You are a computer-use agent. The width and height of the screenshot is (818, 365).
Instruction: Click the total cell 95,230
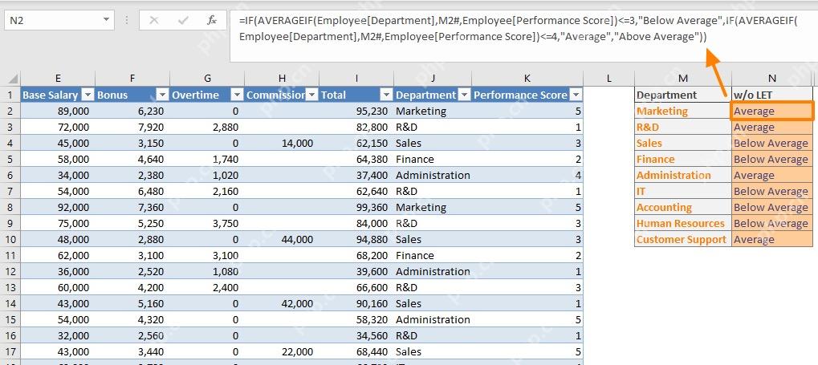tap(356, 111)
